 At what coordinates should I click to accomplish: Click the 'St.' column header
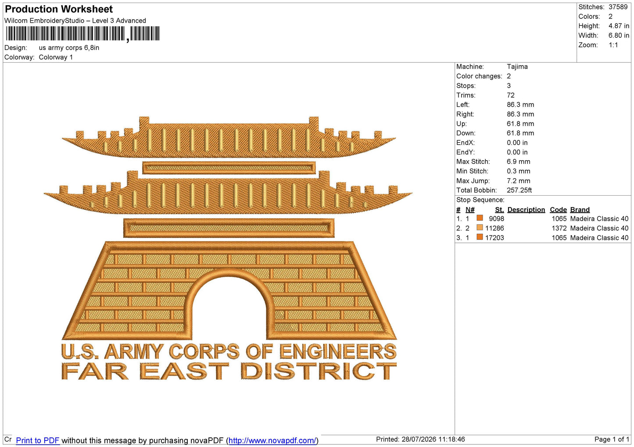[x=499, y=210]
